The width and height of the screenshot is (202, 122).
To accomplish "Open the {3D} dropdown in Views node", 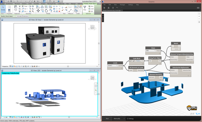I will (x=151, y=51).
